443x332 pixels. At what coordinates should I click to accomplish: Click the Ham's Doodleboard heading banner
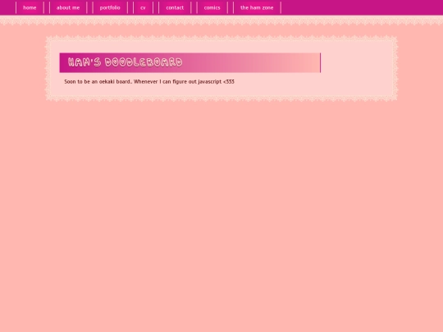190,62
